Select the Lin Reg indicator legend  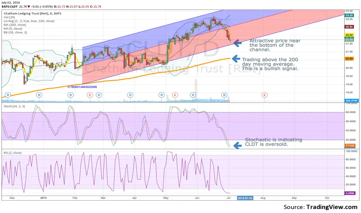pyautogui.click(x=29, y=21)
